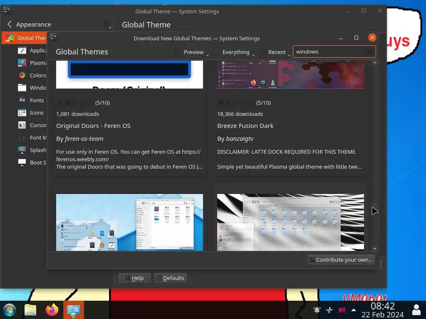426x319 pixels.
Task: Open the Splash Screen settings icon
Action: click(x=22, y=150)
